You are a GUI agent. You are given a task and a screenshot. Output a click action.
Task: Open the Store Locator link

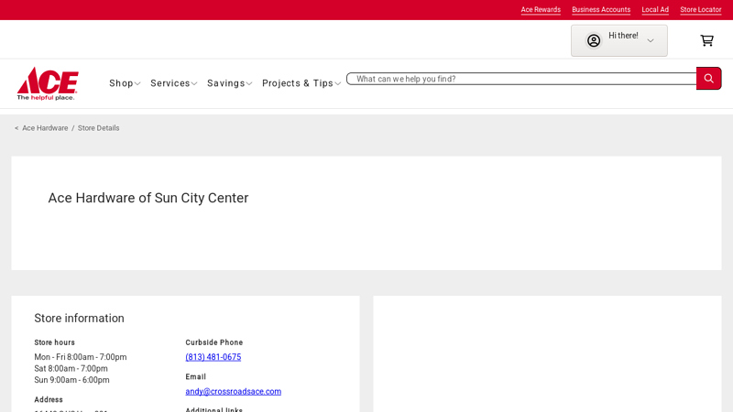[700, 10]
